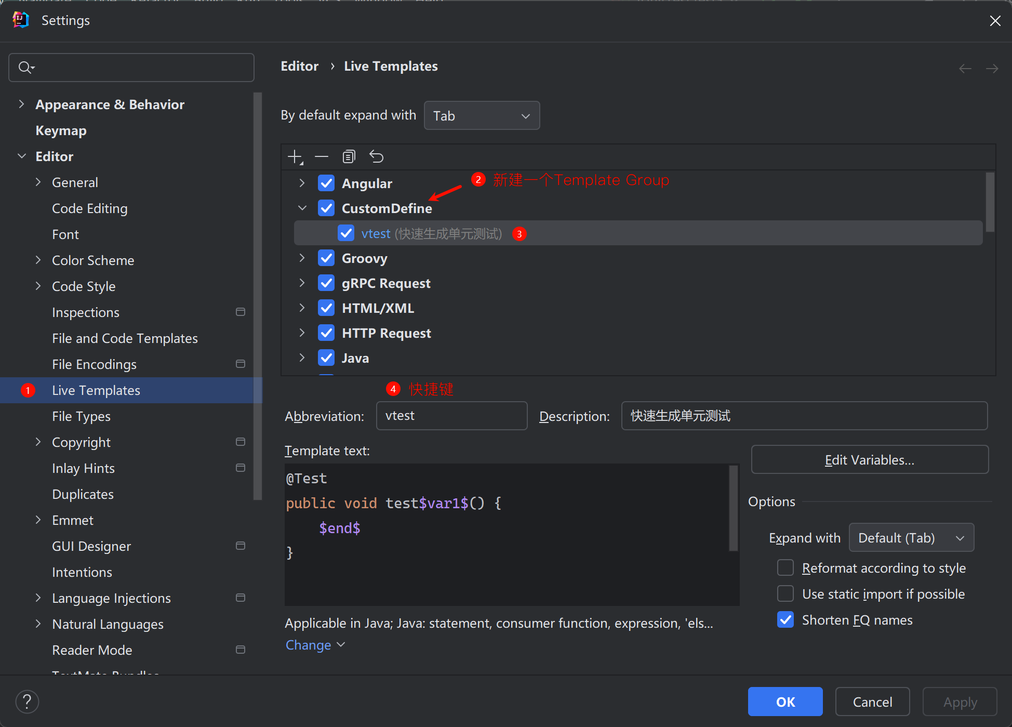This screenshot has width=1012, height=727.
Task: Click the Duplicate template icon
Action: click(349, 156)
